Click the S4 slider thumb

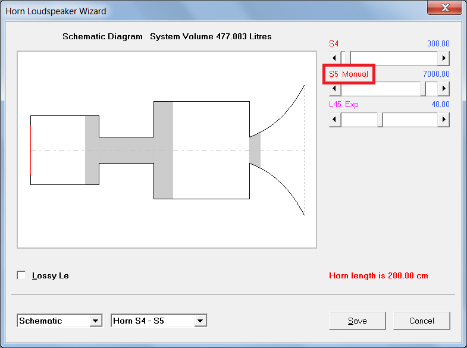pyautogui.click(x=347, y=58)
